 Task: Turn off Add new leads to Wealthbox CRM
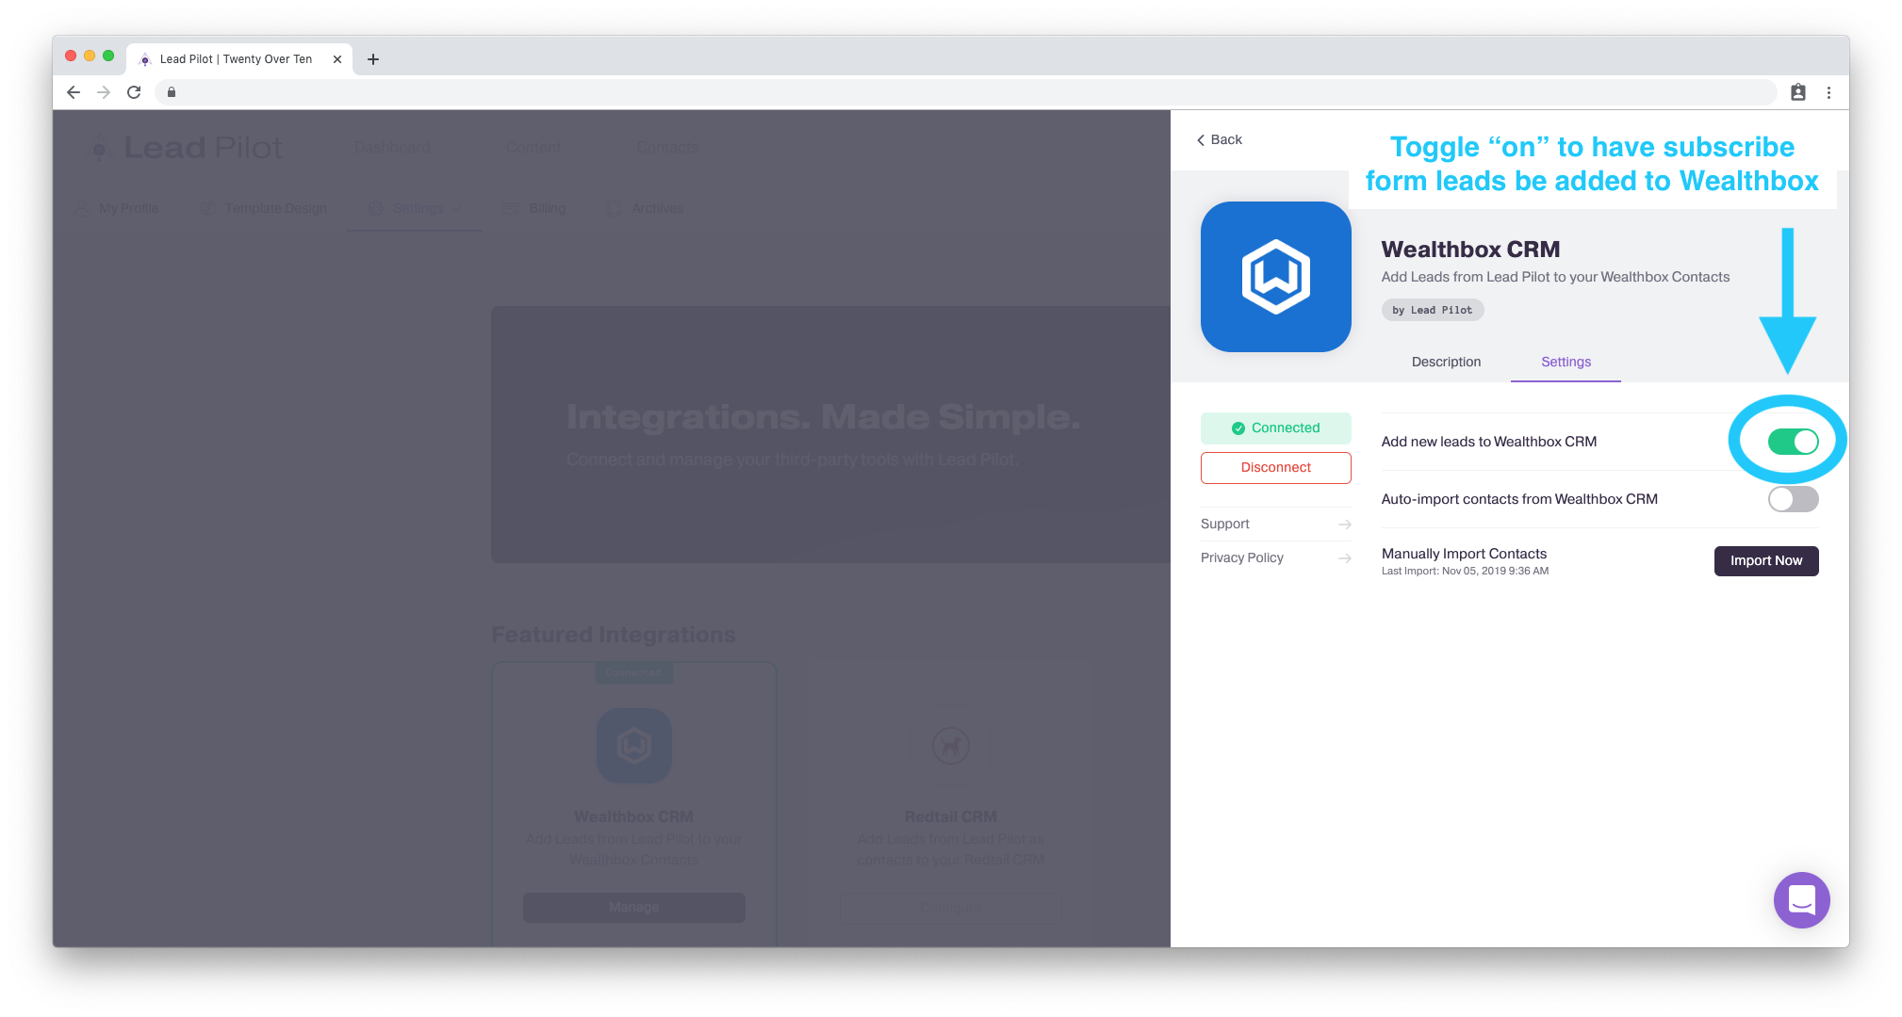1793,442
